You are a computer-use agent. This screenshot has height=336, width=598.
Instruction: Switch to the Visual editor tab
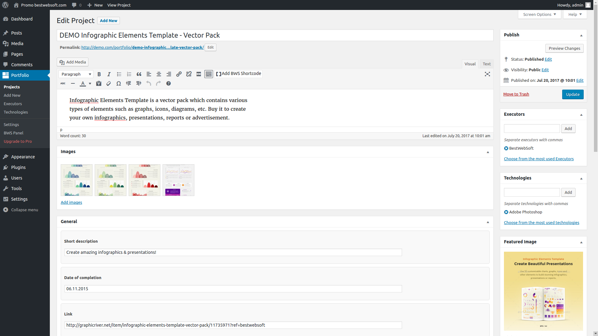470,64
